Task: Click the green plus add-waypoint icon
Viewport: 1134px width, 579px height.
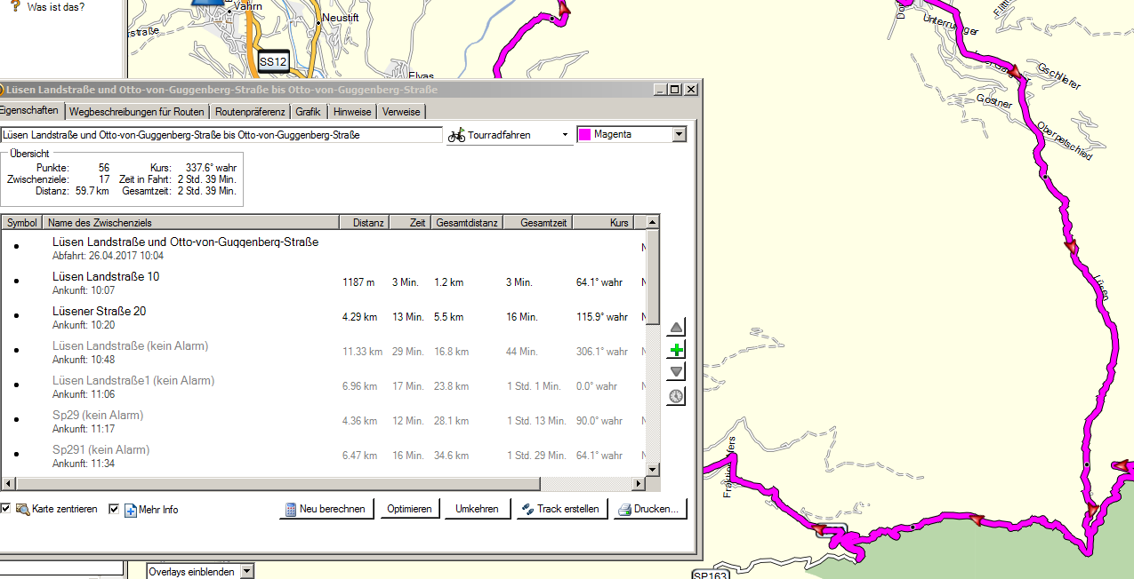Action: point(677,350)
